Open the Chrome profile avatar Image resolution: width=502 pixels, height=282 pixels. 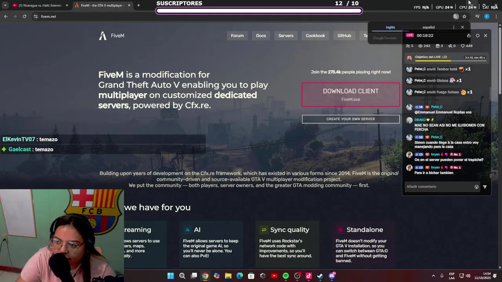[x=487, y=16]
